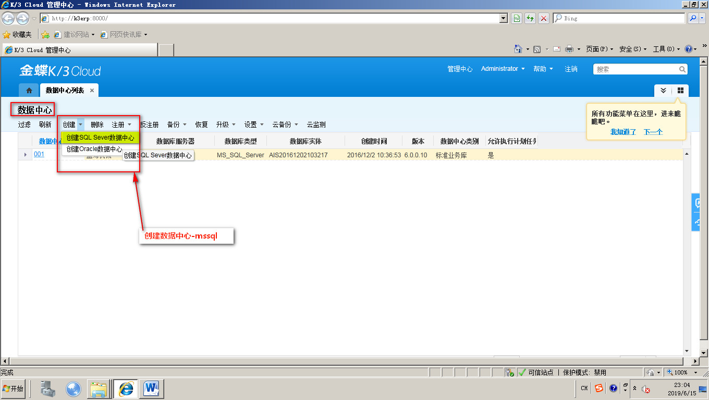This screenshot has height=400, width=709.
Task: Click the blue IE help icon
Action: point(689,49)
